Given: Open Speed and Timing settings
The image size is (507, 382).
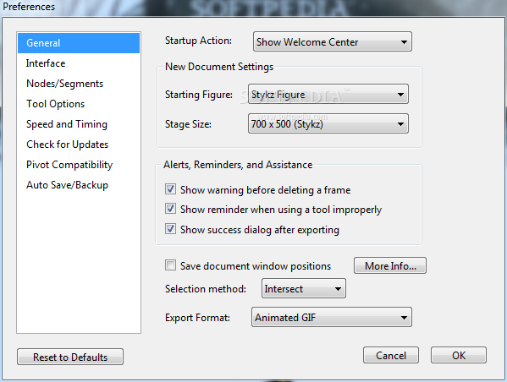Looking at the screenshot, I should [x=79, y=124].
